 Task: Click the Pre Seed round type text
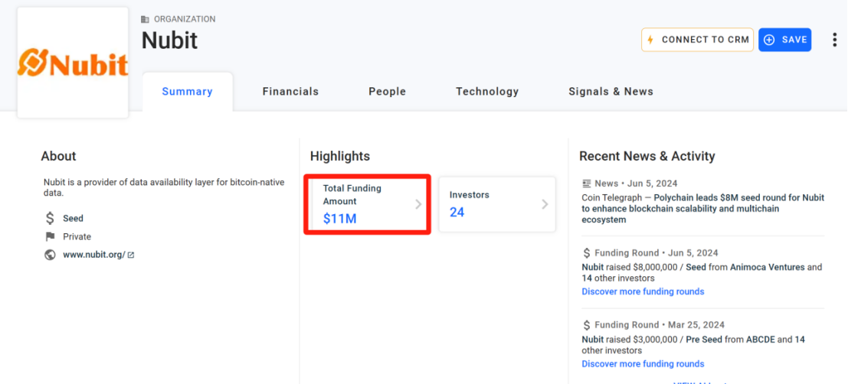(x=702, y=340)
